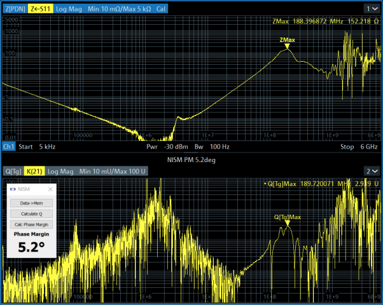Select the Z[PDN] trace label

(15, 9)
